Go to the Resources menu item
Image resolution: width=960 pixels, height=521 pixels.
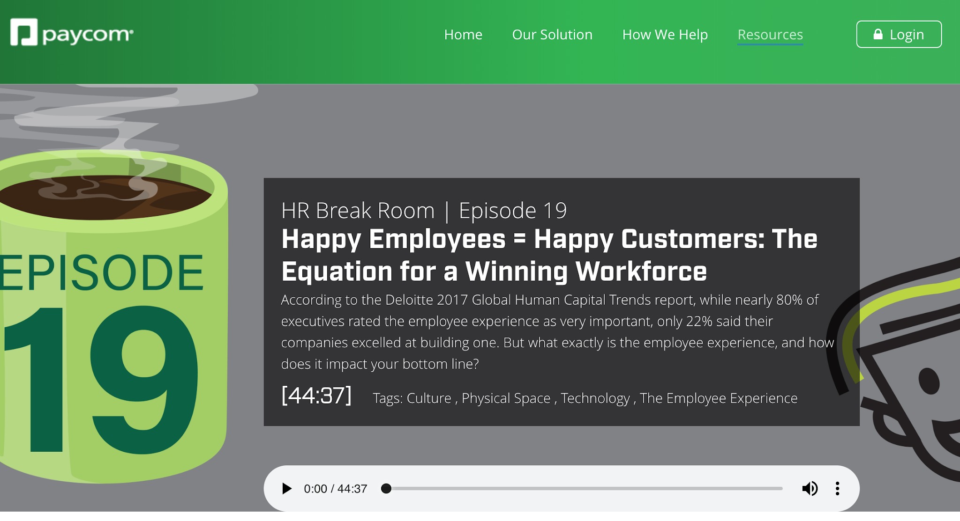[770, 34]
